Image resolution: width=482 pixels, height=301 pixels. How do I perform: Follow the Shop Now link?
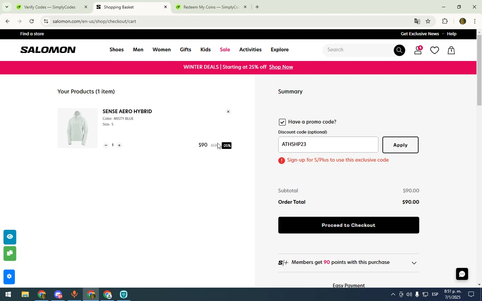click(x=281, y=67)
